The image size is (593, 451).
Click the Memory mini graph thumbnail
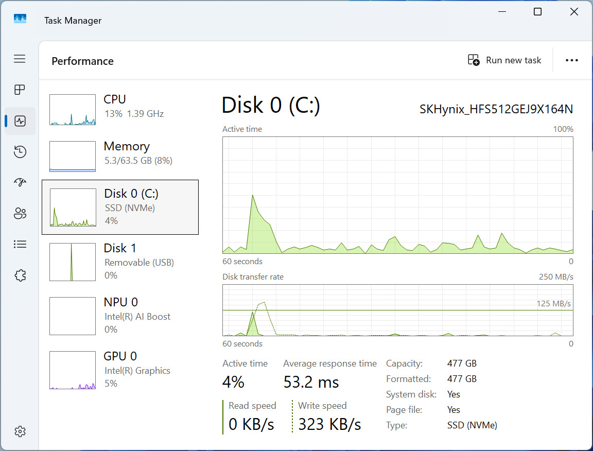coord(73,157)
